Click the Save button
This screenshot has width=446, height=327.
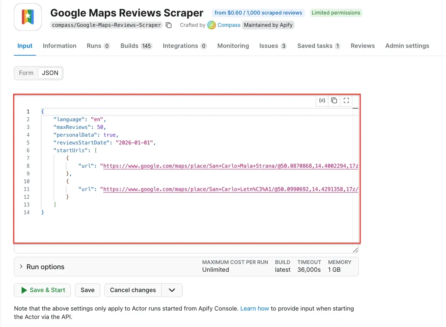[x=87, y=290]
